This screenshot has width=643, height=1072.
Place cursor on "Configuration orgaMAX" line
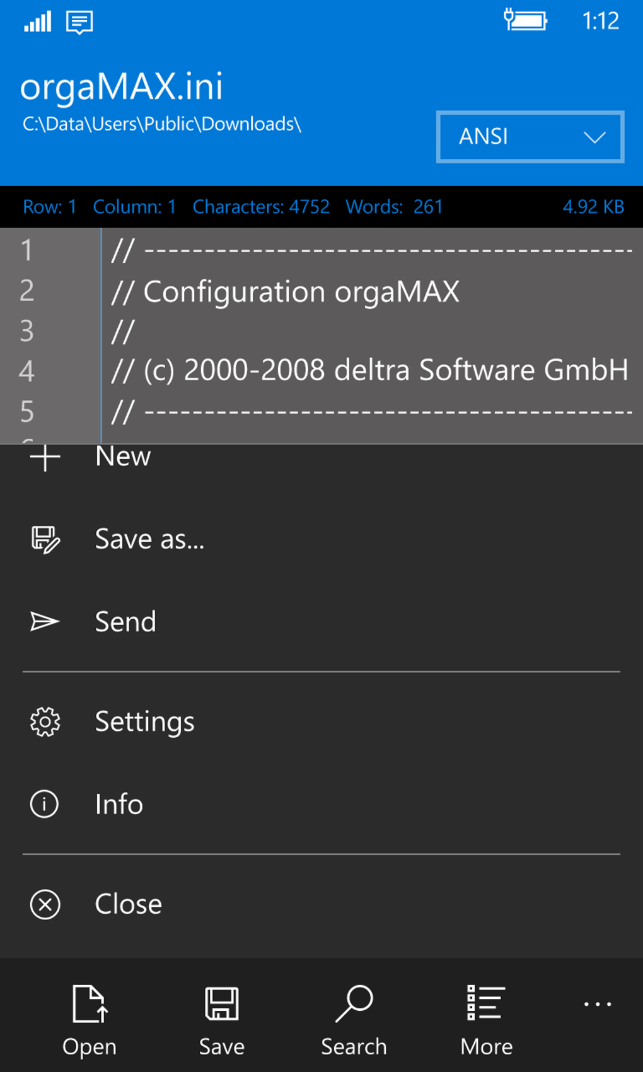pyautogui.click(x=301, y=292)
